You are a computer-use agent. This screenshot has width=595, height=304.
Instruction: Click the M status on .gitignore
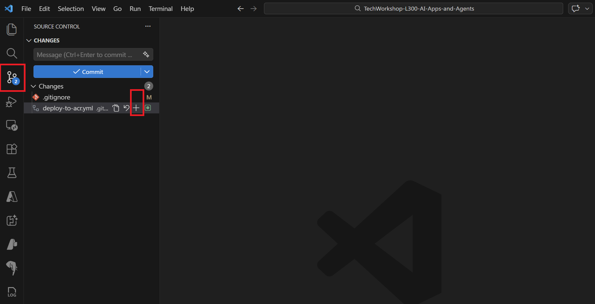click(149, 97)
